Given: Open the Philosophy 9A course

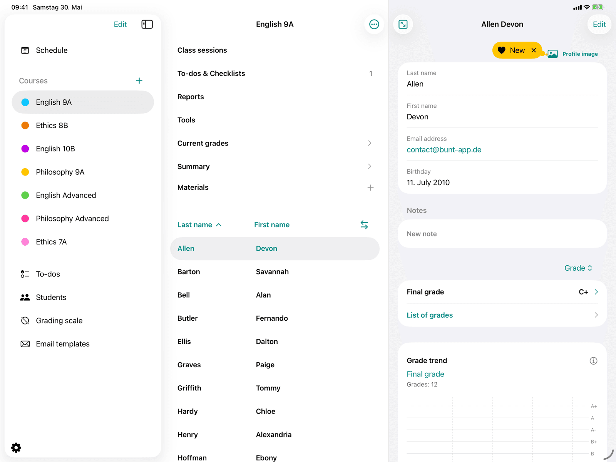Looking at the screenshot, I should pos(83,172).
